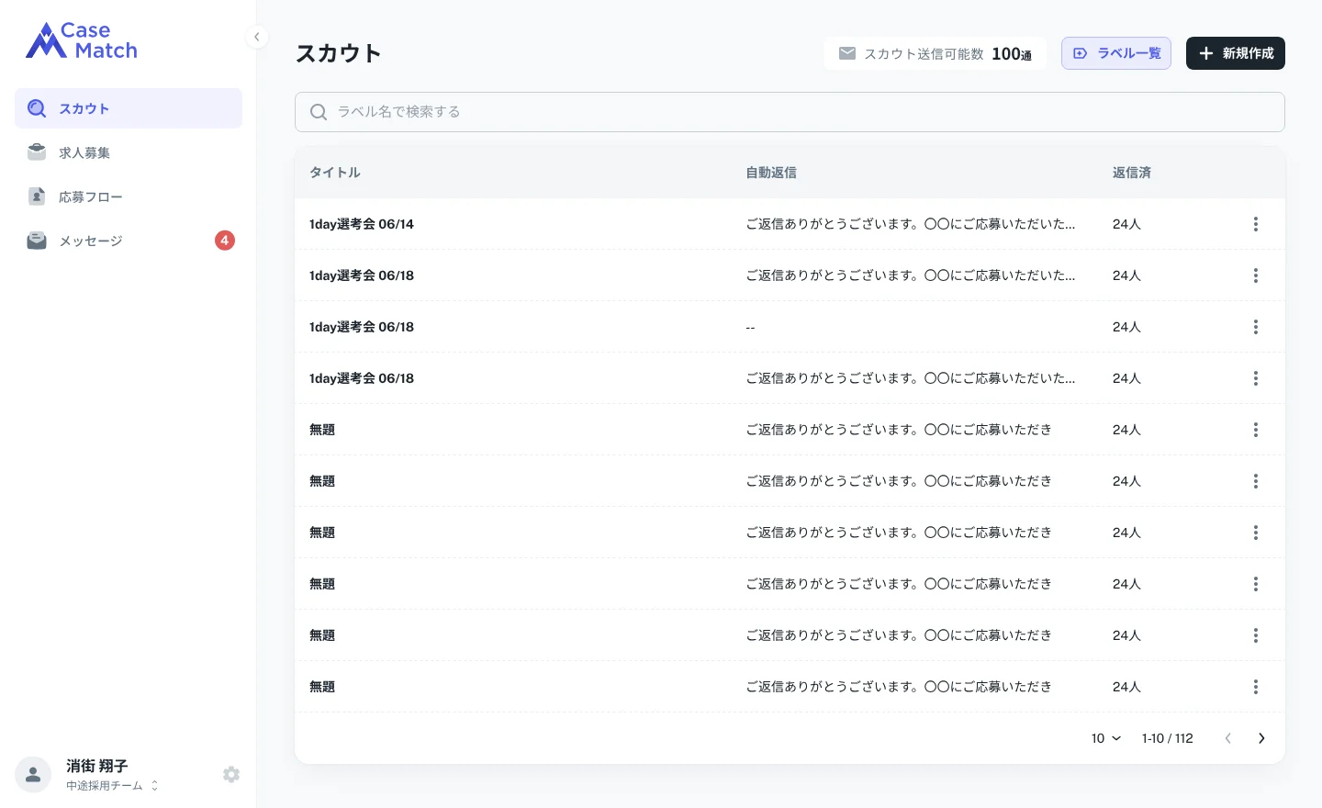Open the settings gear next to the user name
The width and height of the screenshot is (1322, 808).
231,774
